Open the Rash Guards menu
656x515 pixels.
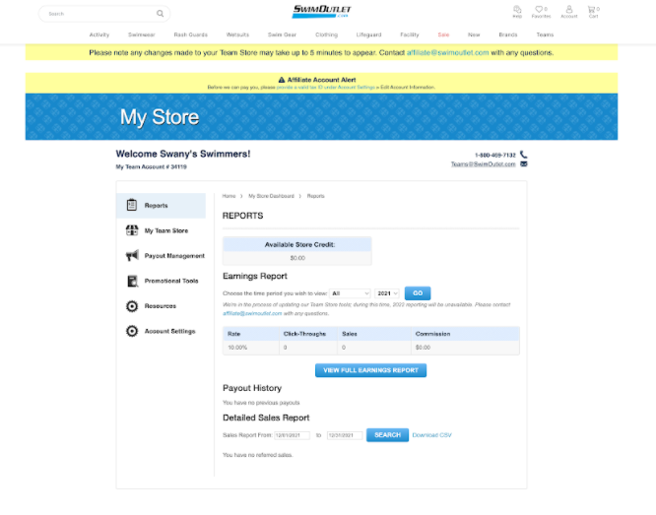[x=191, y=34]
